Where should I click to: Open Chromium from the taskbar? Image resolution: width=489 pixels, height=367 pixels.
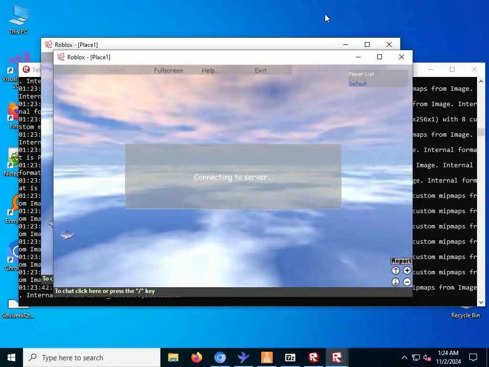pos(220,357)
